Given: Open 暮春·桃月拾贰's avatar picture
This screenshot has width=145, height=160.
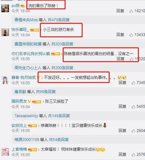Looking at the screenshot, I should [x=5, y=80].
